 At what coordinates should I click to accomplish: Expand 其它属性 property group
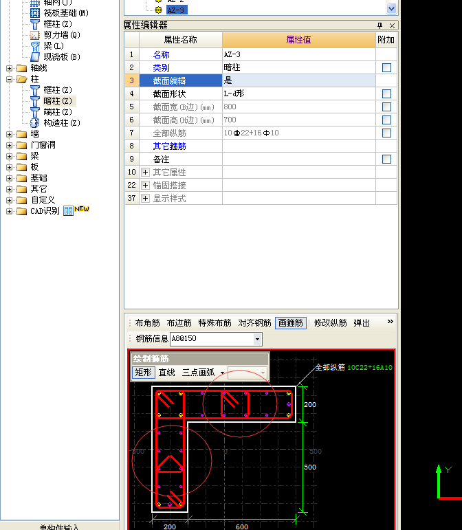(145, 172)
